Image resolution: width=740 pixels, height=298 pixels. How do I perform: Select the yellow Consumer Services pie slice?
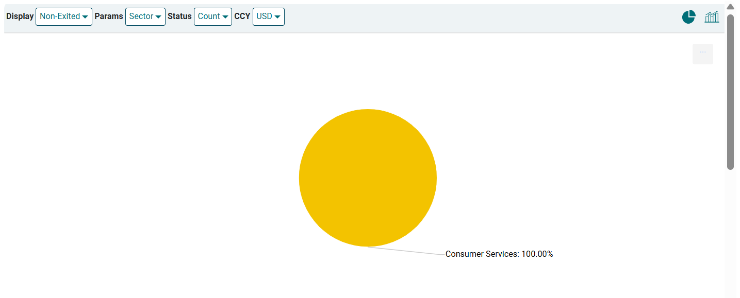click(368, 178)
